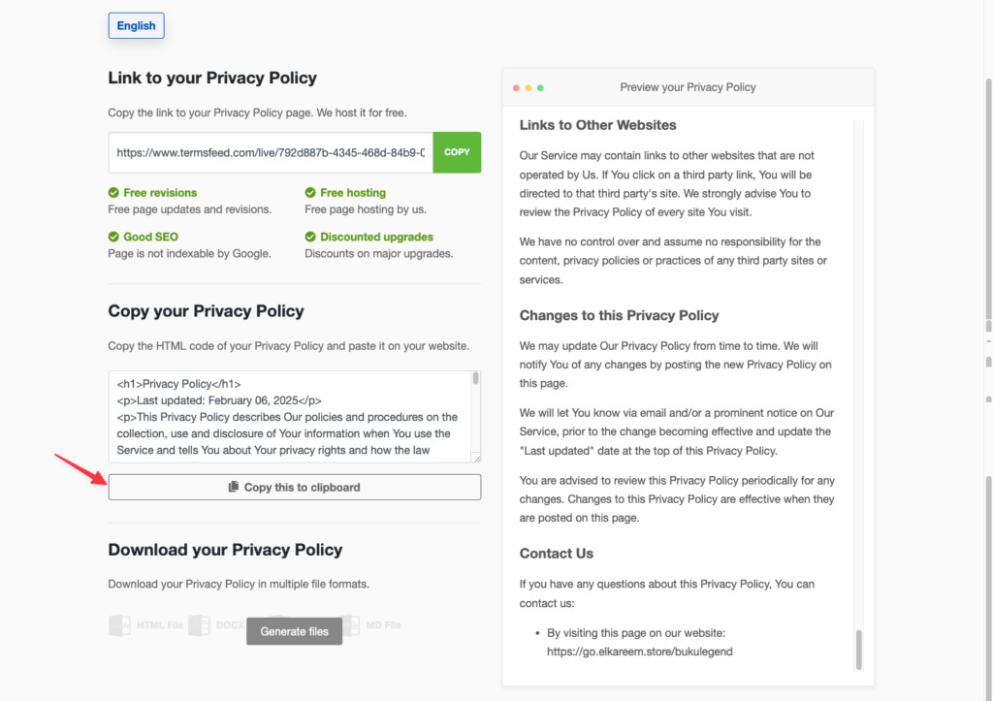
Task: Click the MD File document icon
Action: click(x=349, y=625)
